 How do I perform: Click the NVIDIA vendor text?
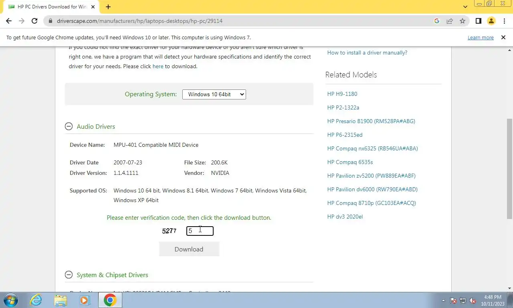pos(220,173)
